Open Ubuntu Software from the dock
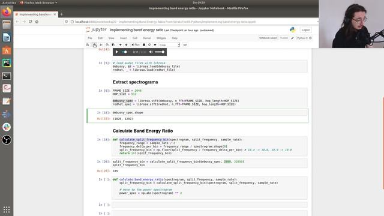This screenshot has height=216, width=384. (x=7, y=50)
